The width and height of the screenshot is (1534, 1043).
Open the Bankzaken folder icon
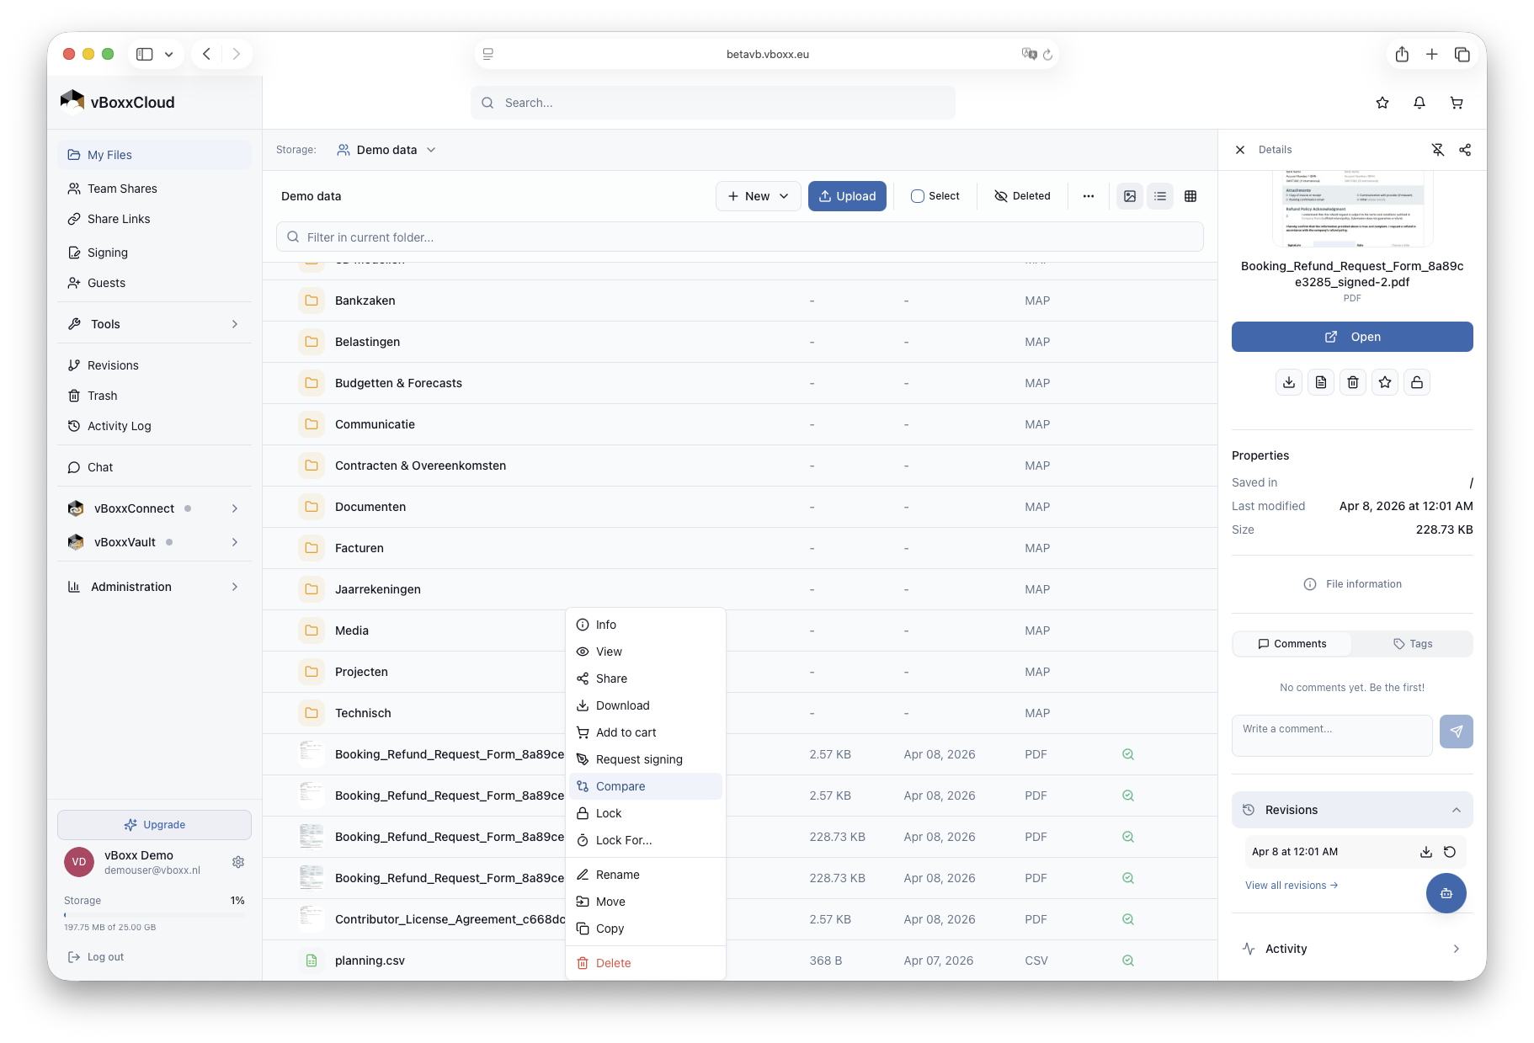click(x=312, y=301)
